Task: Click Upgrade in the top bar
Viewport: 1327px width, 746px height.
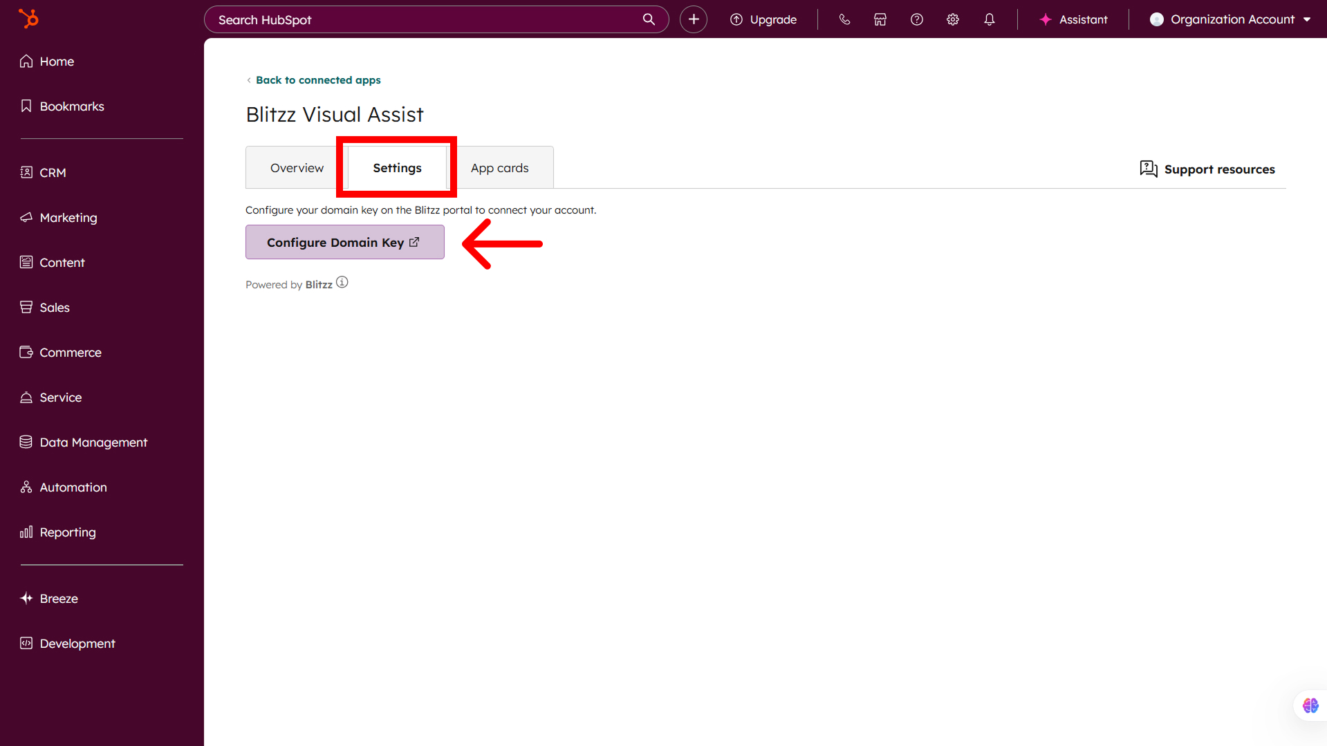Action: 764,19
